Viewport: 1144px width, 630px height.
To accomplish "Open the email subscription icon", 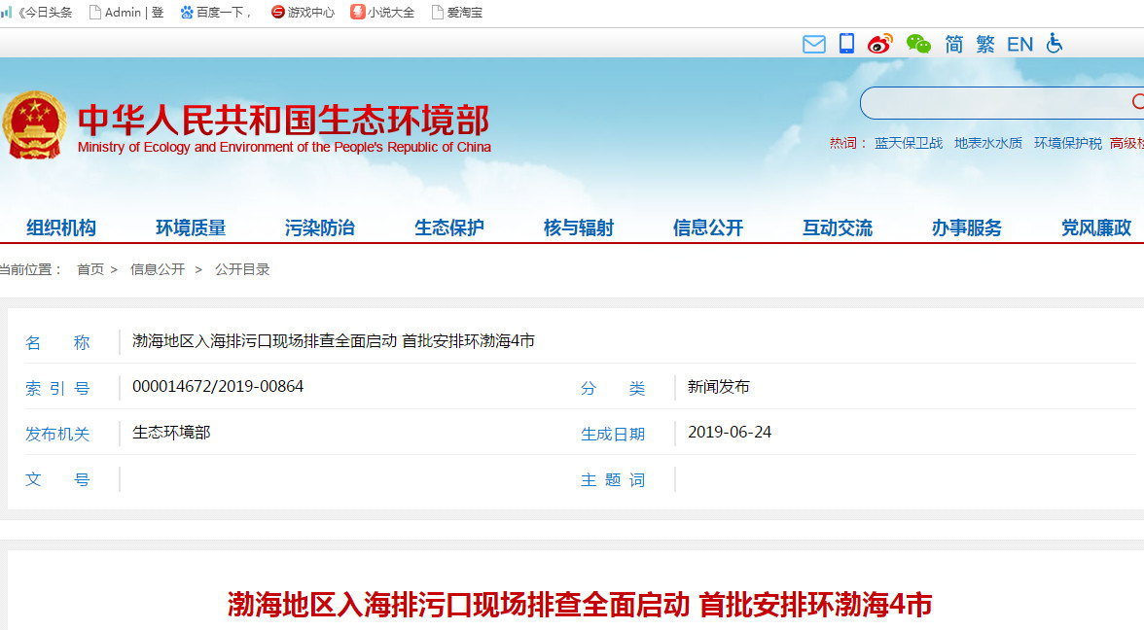I will point(814,44).
